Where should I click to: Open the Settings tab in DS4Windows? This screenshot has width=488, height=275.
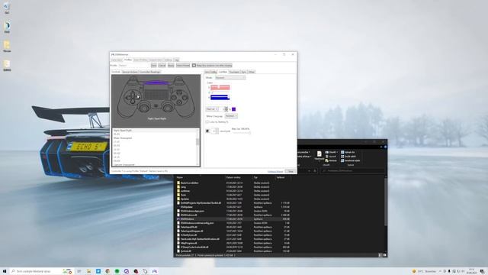tap(168, 60)
